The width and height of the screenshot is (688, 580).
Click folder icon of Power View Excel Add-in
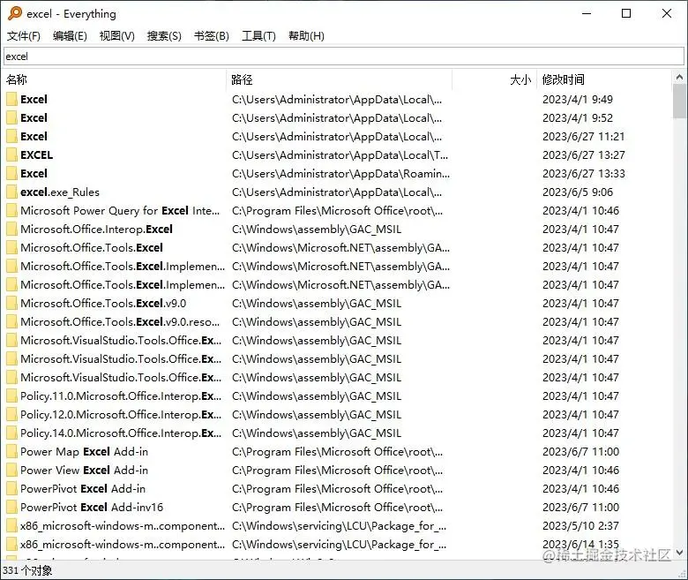point(11,471)
